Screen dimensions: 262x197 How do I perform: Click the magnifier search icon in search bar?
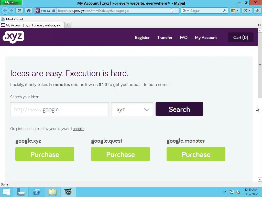[225, 11]
